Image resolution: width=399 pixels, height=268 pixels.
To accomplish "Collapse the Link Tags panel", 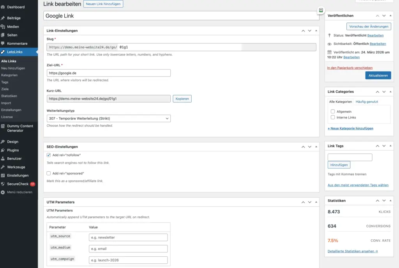I will pos(390,146).
